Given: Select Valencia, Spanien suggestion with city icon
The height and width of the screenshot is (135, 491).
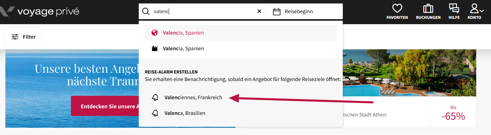Looking at the screenshot, I should coord(241,49).
